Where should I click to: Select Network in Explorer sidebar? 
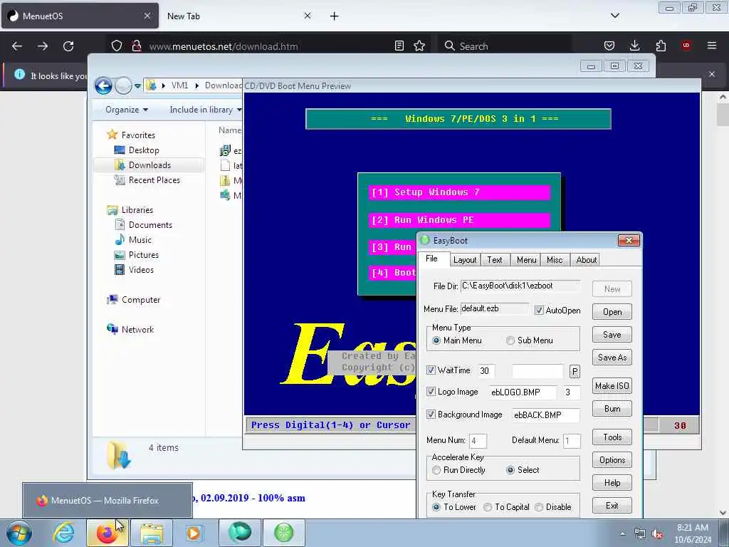click(x=137, y=330)
